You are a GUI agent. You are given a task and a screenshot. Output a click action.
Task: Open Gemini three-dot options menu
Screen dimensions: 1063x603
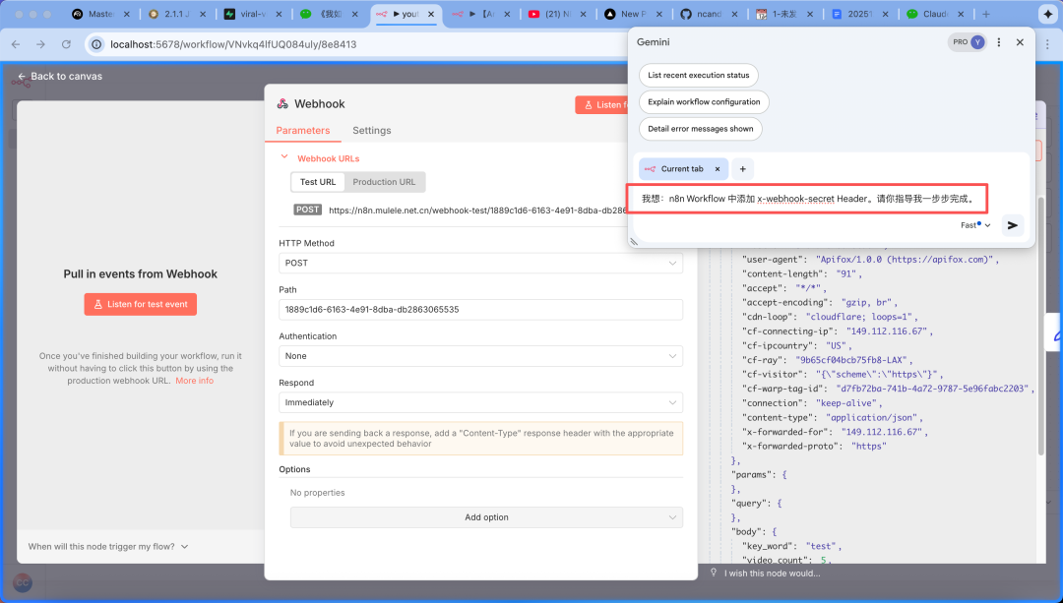pyautogui.click(x=999, y=42)
